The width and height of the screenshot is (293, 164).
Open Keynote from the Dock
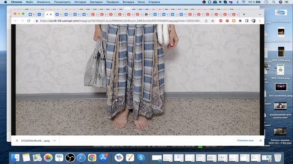59,158
